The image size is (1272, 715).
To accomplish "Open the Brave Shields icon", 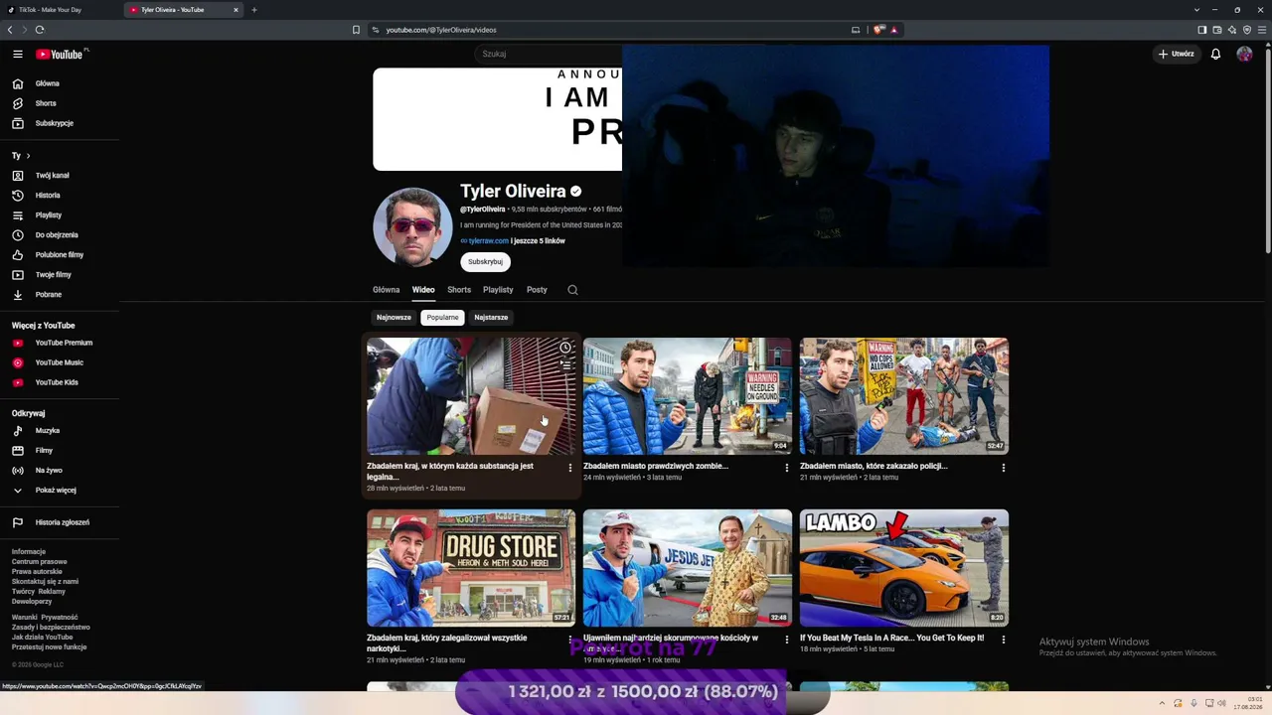I will click(x=878, y=30).
